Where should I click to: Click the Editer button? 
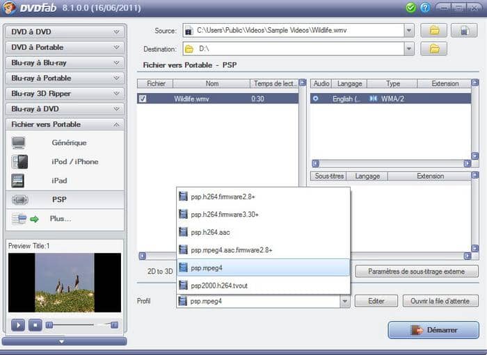pyautogui.click(x=376, y=301)
